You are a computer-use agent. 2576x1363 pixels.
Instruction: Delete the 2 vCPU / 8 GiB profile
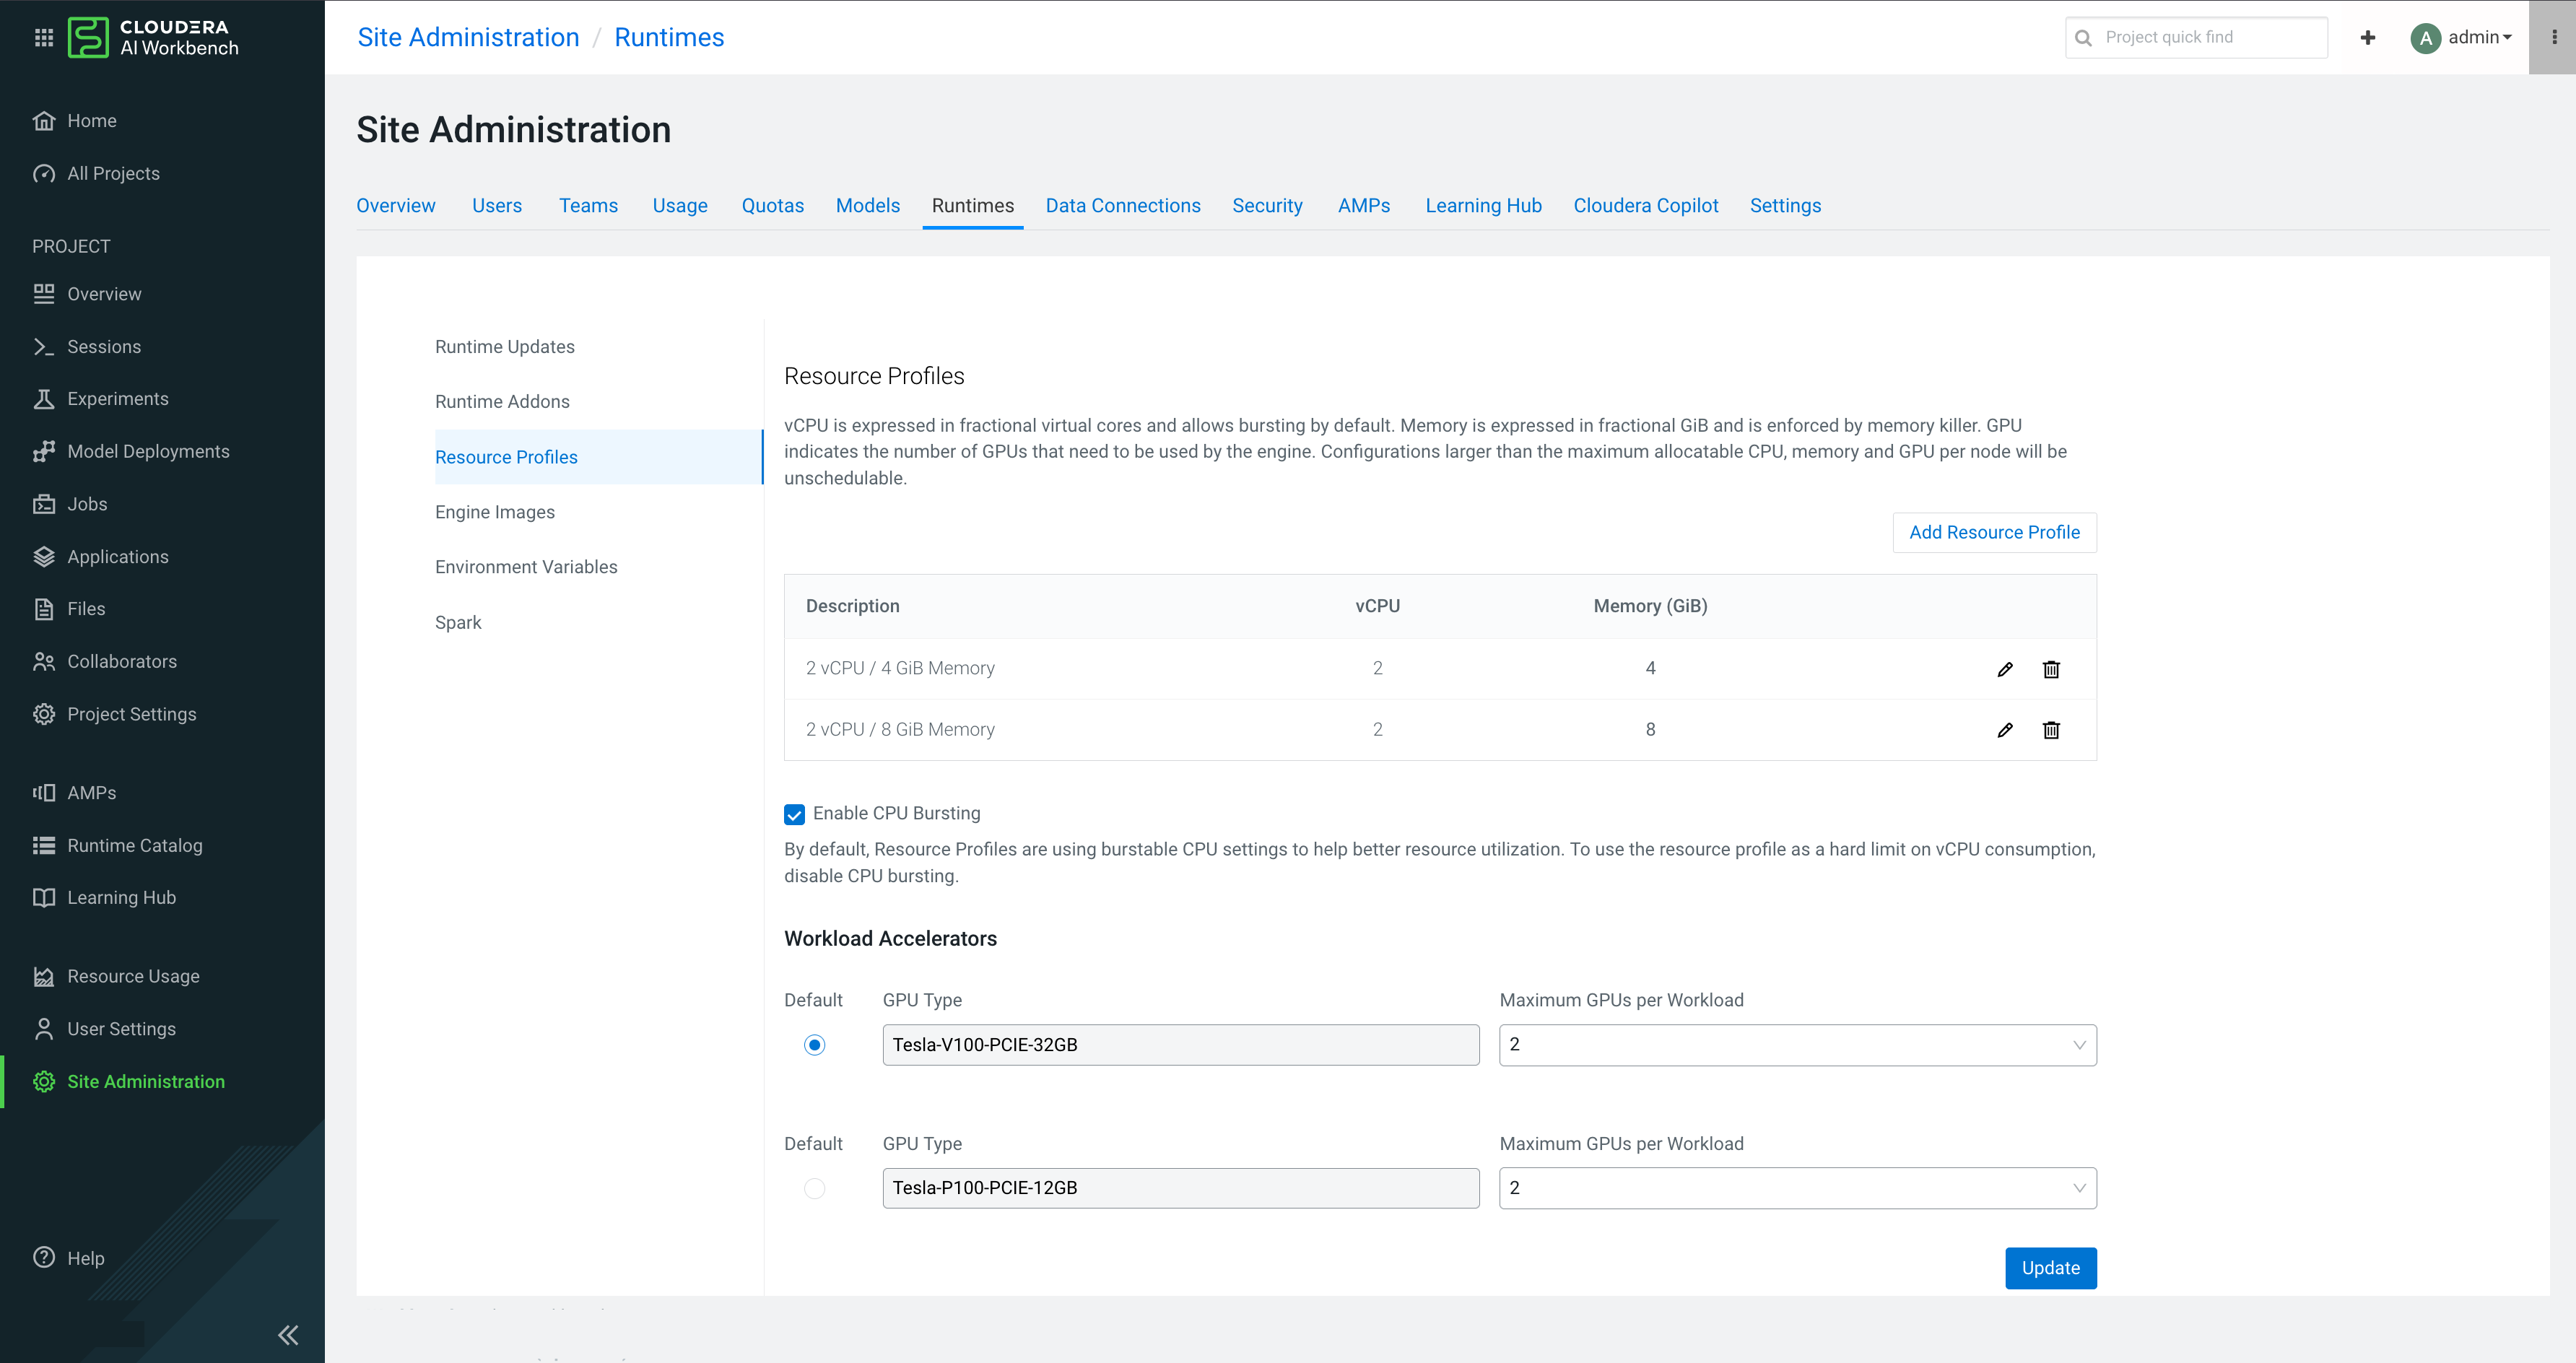coord(2051,730)
